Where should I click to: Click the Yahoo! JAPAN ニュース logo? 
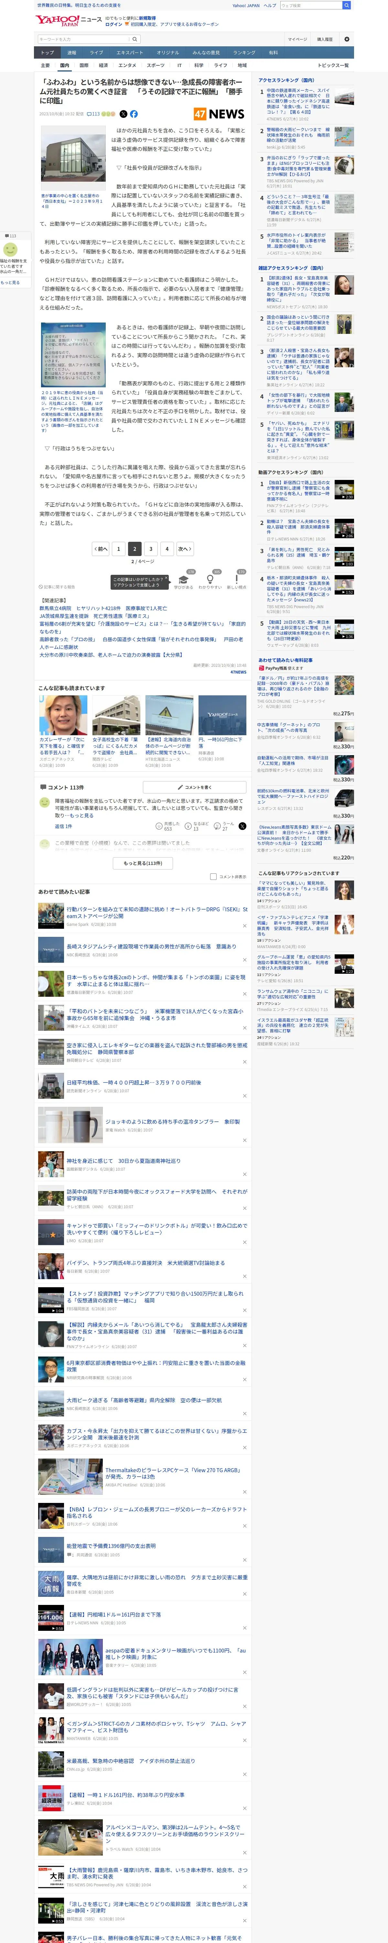[x=68, y=20]
